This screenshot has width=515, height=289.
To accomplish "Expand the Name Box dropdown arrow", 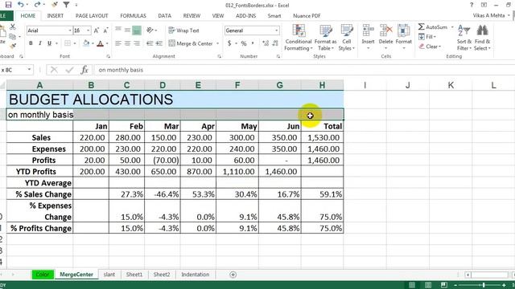I will [29, 70].
